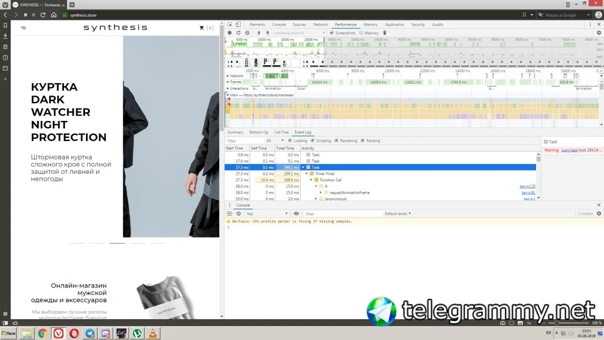Open the duration filter 'All' dropdown
The height and width of the screenshot is (340, 604).
pyautogui.click(x=275, y=141)
